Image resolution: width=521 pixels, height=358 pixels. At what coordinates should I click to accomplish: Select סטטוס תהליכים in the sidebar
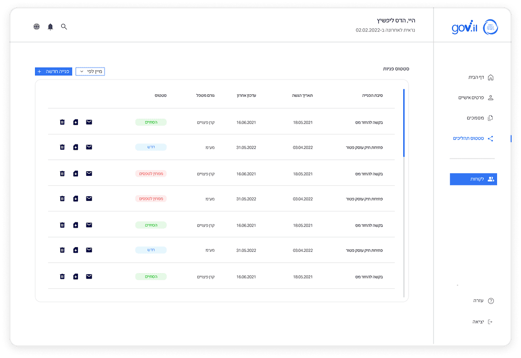point(473,138)
